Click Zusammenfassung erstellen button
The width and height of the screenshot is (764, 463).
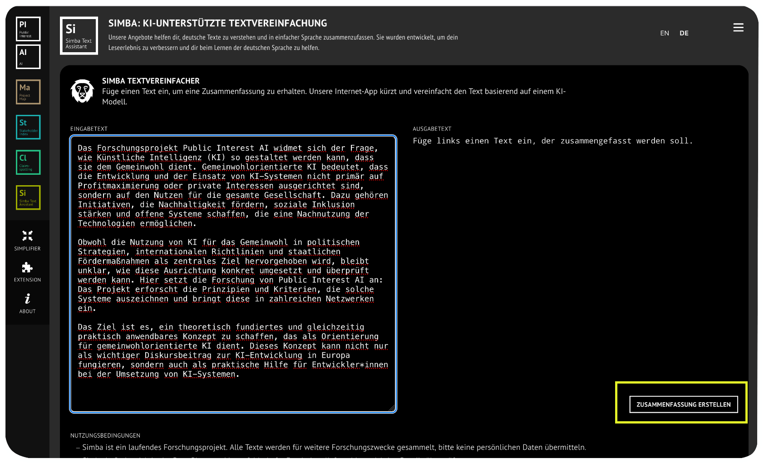pos(684,404)
